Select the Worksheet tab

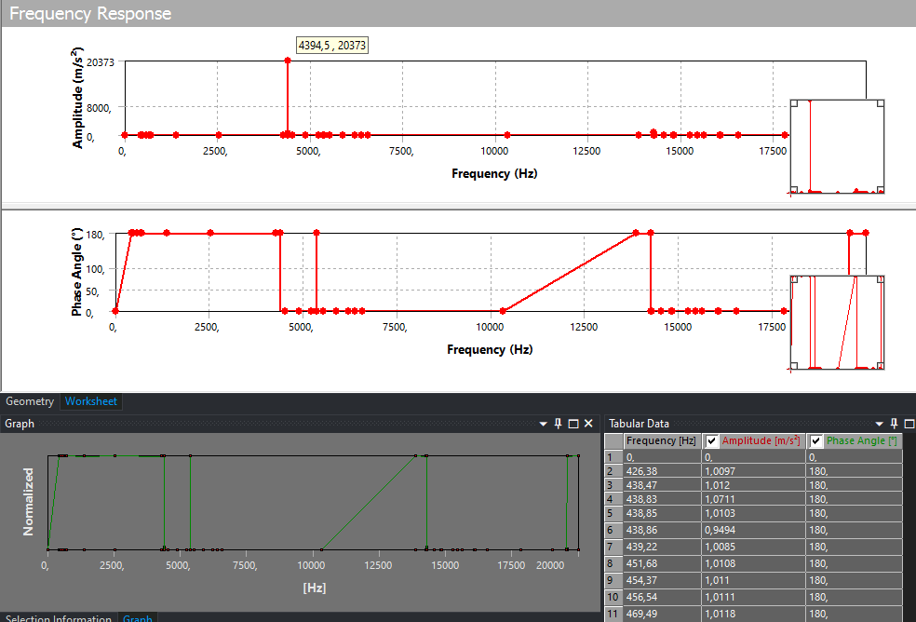click(x=90, y=401)
